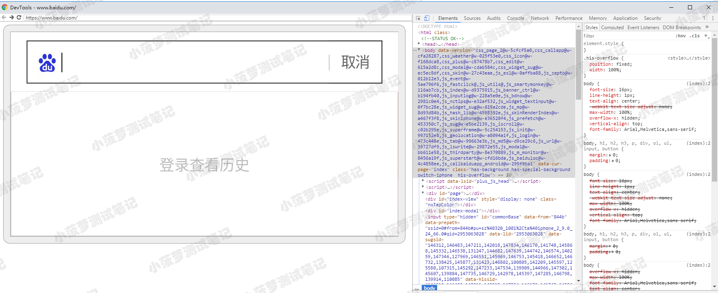This screenshot has height=293, width=718.
Task: Open the Application tab
Action: pos(625,18)
